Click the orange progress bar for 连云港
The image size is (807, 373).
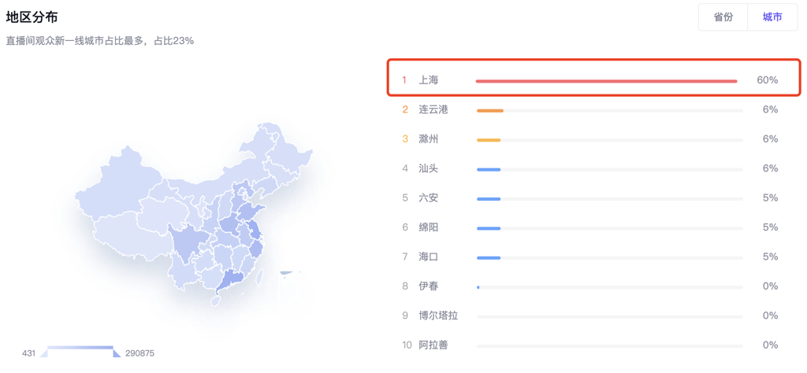click(490, 110)
